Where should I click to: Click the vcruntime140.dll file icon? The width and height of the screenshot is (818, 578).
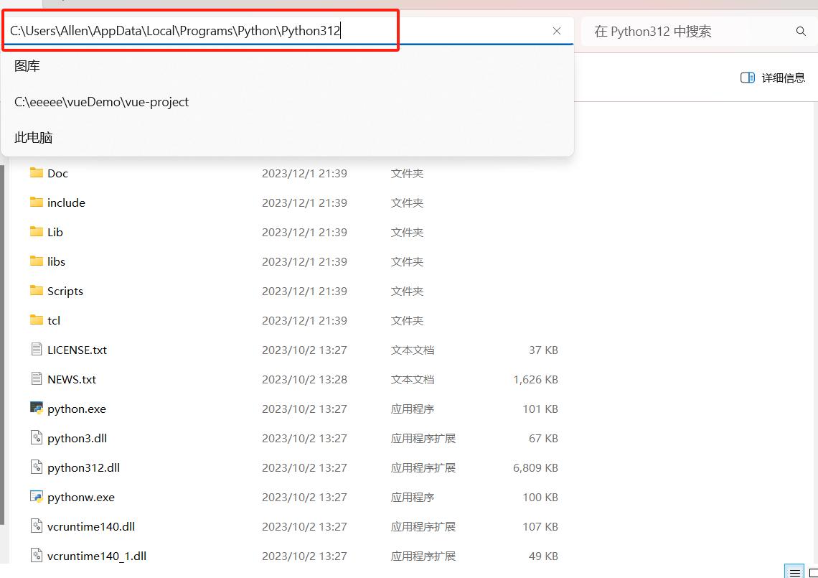point(37,526)
